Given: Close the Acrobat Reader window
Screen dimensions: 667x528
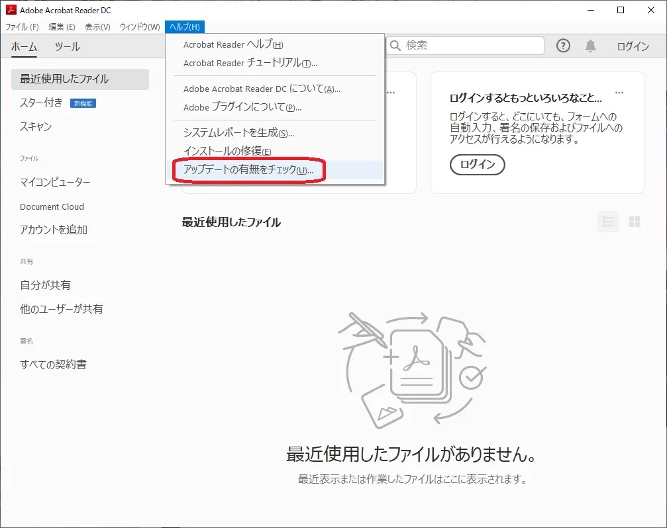Looking at the screenshot, I should [x=651, y=10].
